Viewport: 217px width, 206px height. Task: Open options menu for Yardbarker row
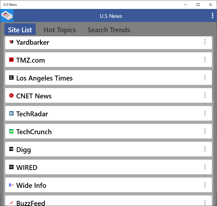205,42
